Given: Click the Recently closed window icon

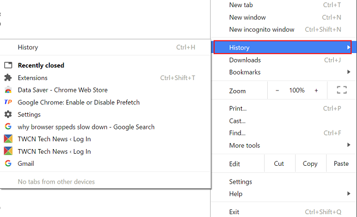Looking at the screenshot, I should [8, 65].
